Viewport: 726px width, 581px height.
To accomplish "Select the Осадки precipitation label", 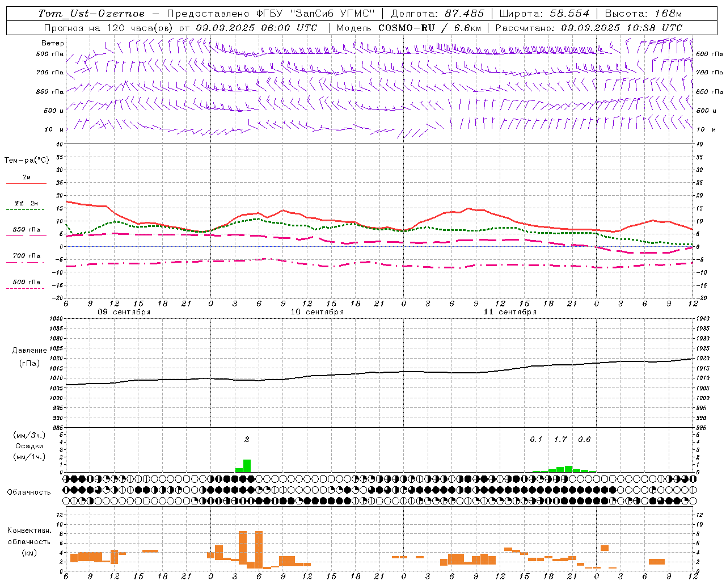I will [29, 446].
